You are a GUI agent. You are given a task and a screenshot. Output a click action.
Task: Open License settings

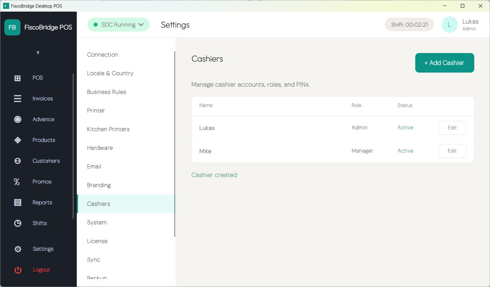pos(126,241)
